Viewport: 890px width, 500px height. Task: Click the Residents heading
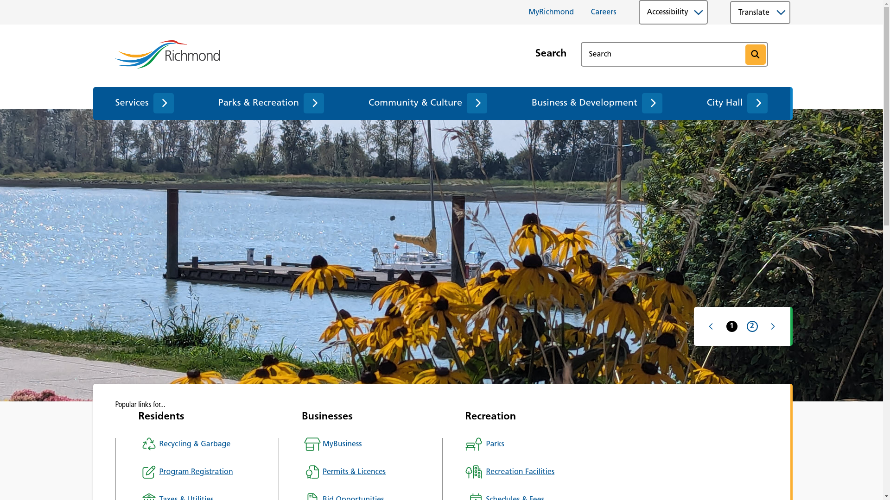pyautogui.click(x=161, y=416)
